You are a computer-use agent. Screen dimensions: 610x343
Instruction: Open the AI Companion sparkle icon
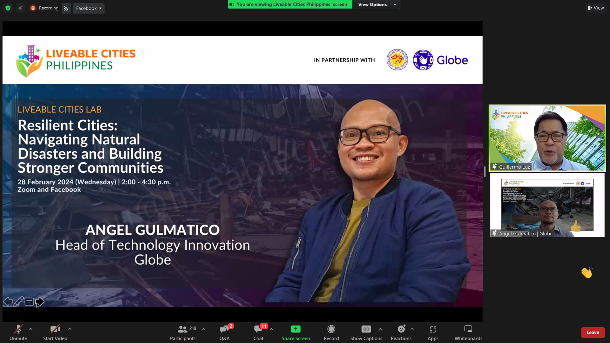(x=20, y=8)
